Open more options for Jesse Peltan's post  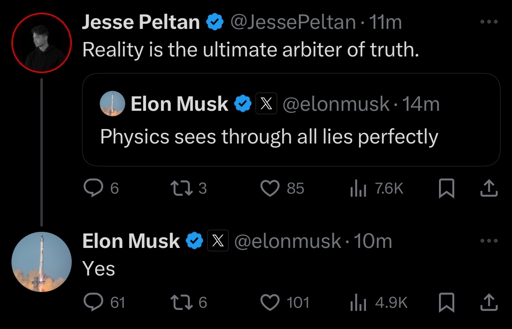point(488,22)
